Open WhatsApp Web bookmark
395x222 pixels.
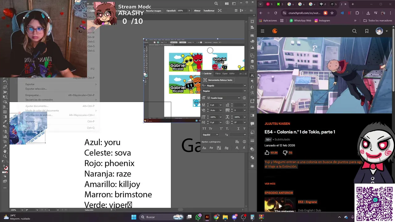[x=300, y=21]
